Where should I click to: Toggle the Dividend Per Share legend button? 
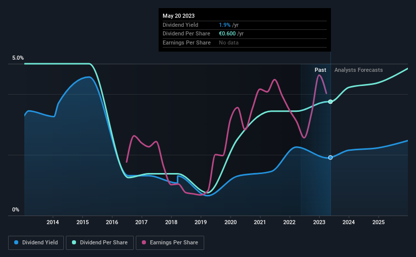(x=100, y=243)
